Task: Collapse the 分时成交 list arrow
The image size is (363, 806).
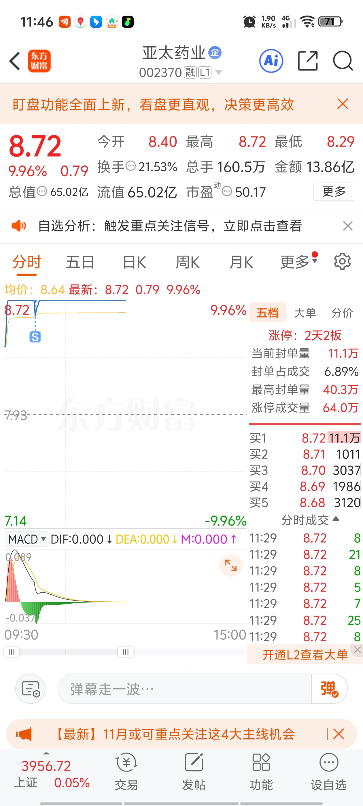Action: 336,519
